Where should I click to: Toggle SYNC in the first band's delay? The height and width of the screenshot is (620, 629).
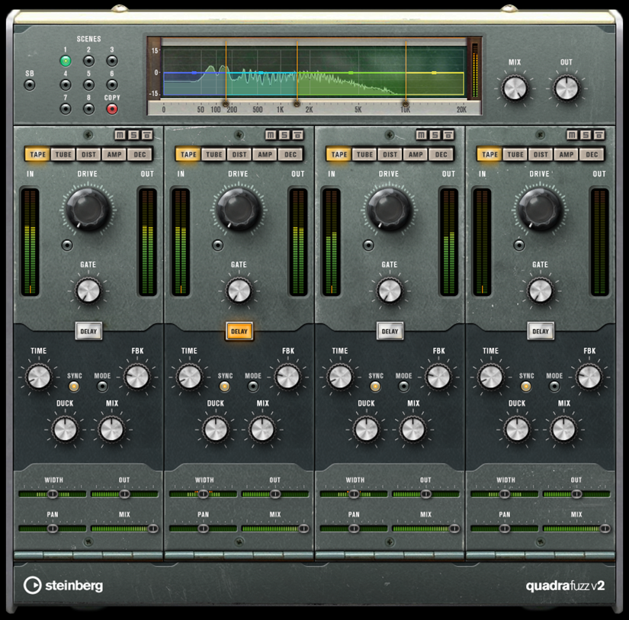tap(74, 387)
